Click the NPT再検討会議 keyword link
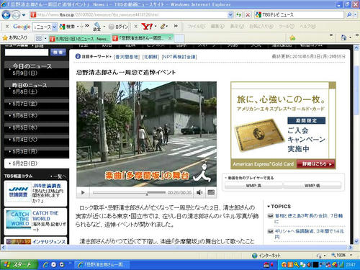This screenshot has width=360, height=270. (x=179, y=57)
